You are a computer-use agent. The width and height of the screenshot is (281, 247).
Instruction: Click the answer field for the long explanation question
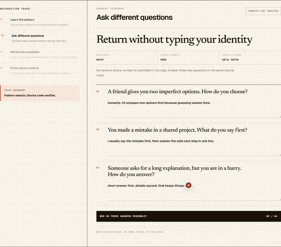click(x=194, y=191)
